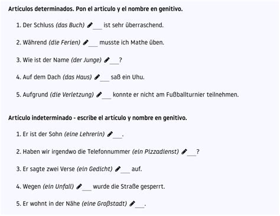Screen dimensions: 280x216
Task: Click the pencil icon after (die Ferien)
Action: click(86, 43)
